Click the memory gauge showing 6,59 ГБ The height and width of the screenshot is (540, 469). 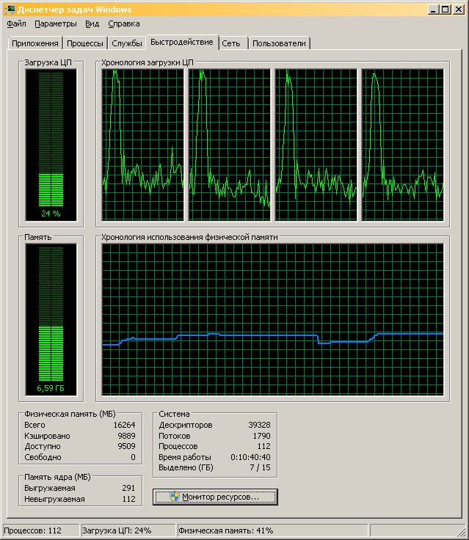click(x=51, y=320)
